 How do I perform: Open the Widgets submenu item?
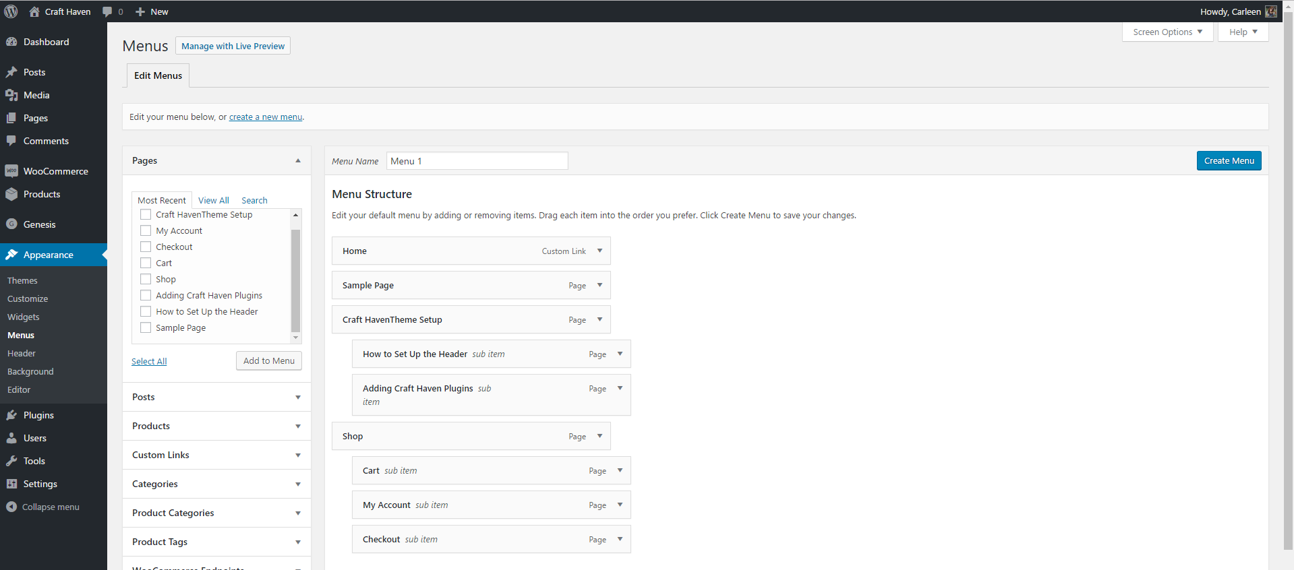click(x=24, y=317)
